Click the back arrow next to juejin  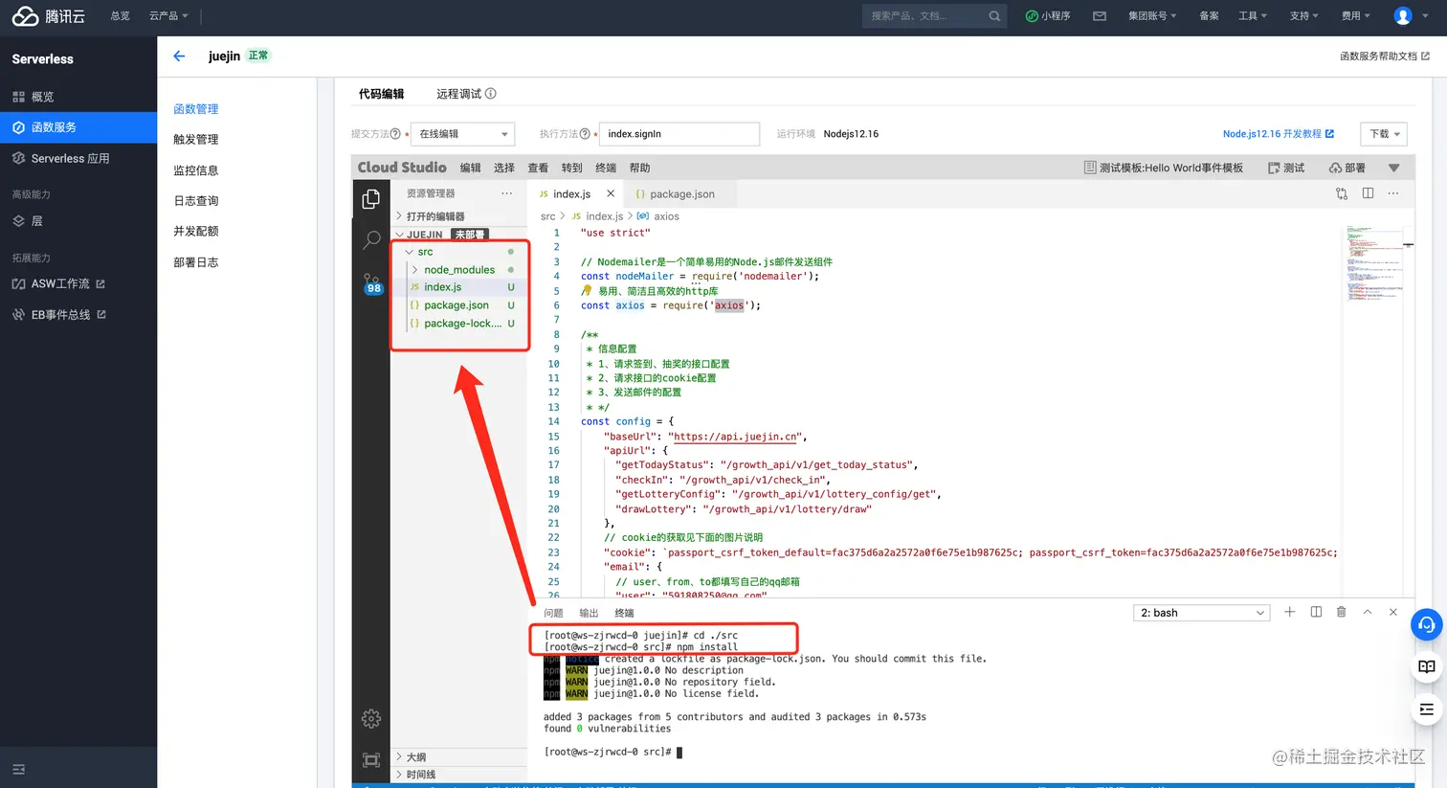[x=179, y=56]
